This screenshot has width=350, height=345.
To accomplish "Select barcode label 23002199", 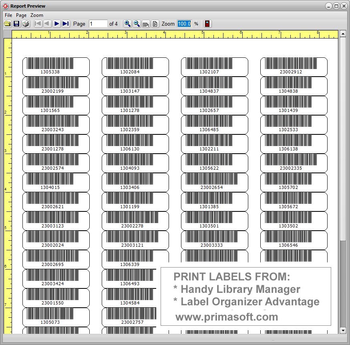I will click(56, 86).
